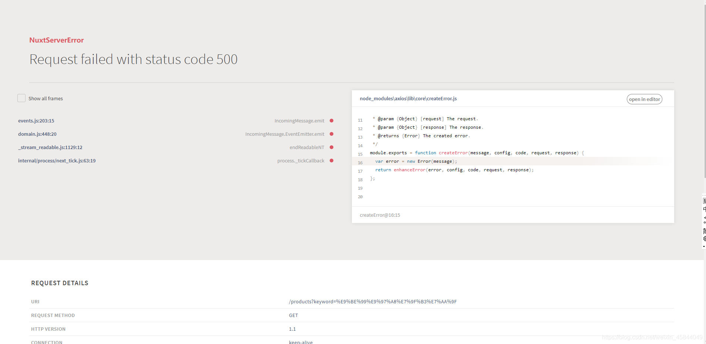Click the createError@16:15 frame link
This screenshot has width=706, height=344.
point(380,215)
